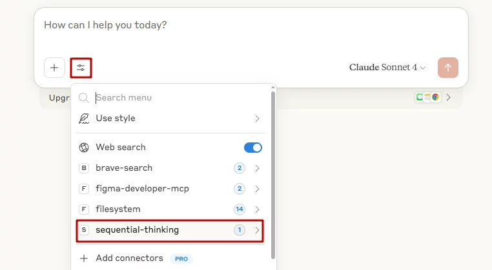Open the search and tools sliders icon
The width and height of the screenshot is (492, 270).
(x=81, y=68)
